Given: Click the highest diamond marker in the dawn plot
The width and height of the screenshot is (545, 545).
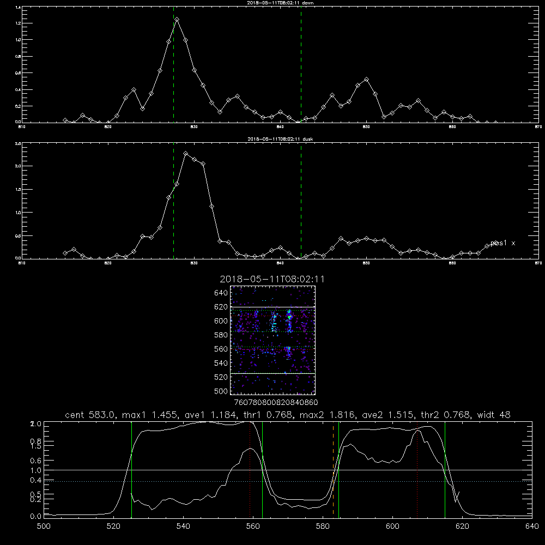Looking at the screenshot, I should (x=177, y=20).
